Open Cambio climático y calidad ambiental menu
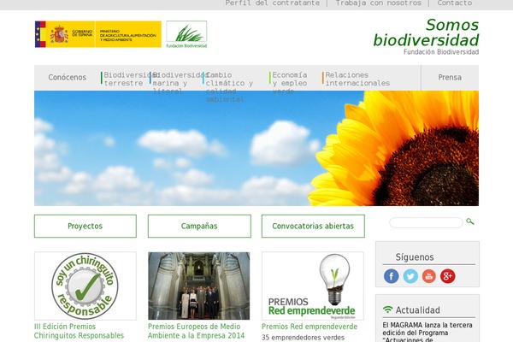The width and height of the screenshot is (513, 342). 228,87
